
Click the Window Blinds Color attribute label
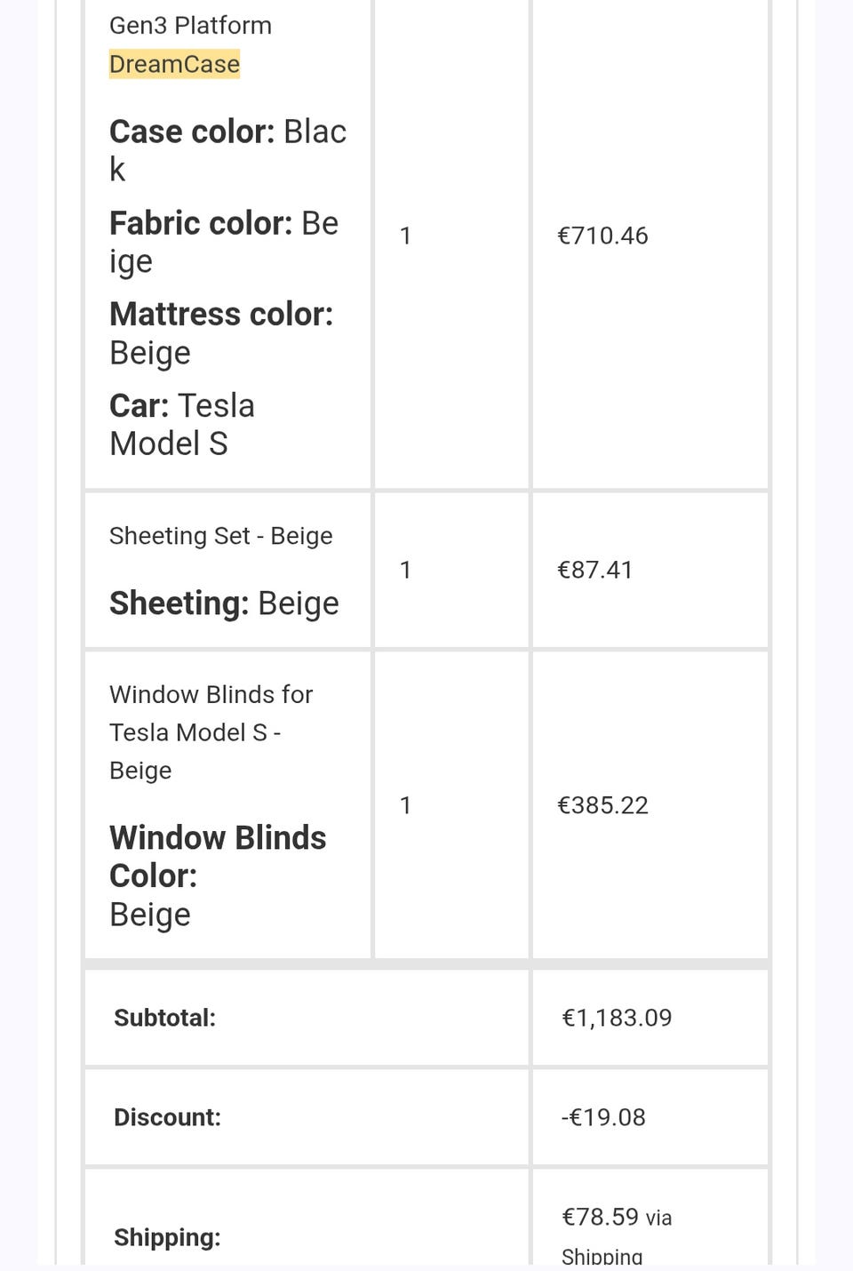point(218,857)
